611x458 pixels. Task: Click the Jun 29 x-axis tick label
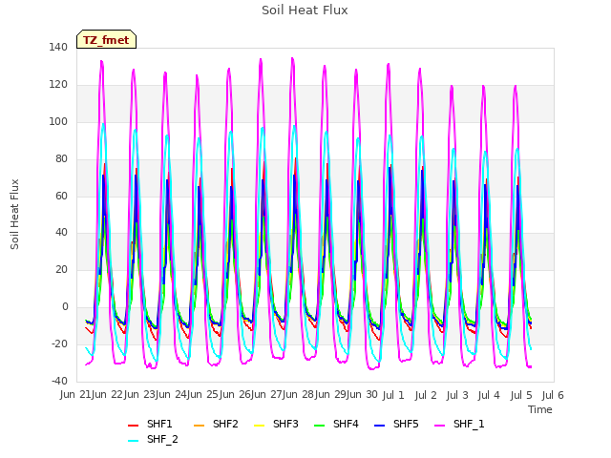pos(329,395)
